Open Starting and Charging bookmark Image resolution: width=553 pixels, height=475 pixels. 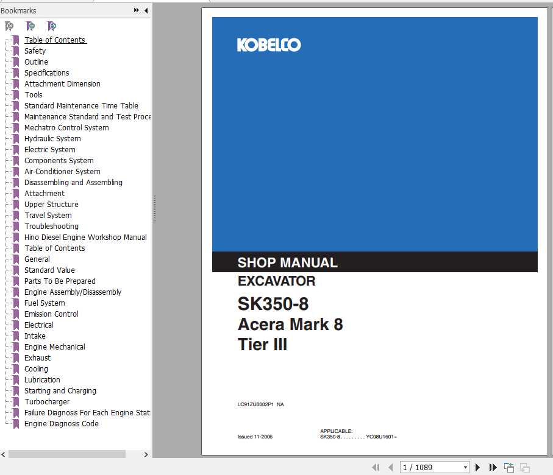(x=60, y=390)
